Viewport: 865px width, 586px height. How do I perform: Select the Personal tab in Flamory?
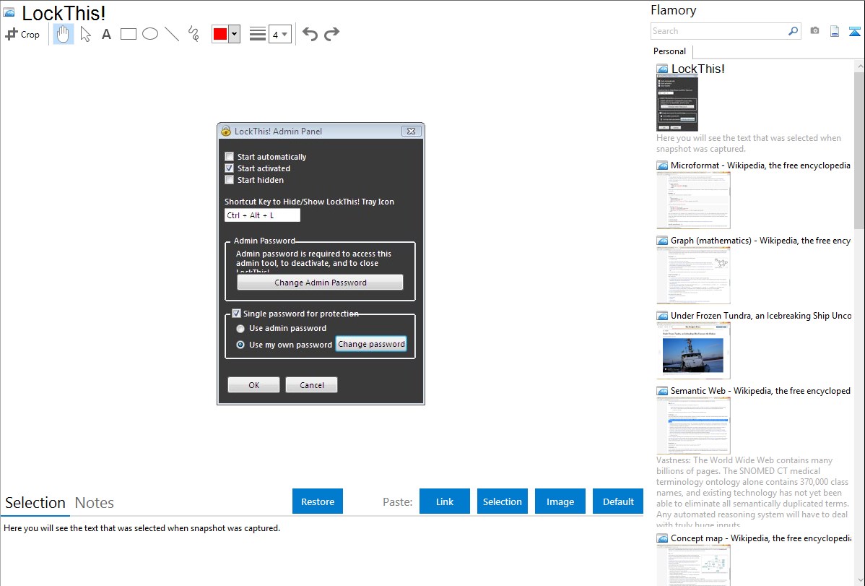670,51
